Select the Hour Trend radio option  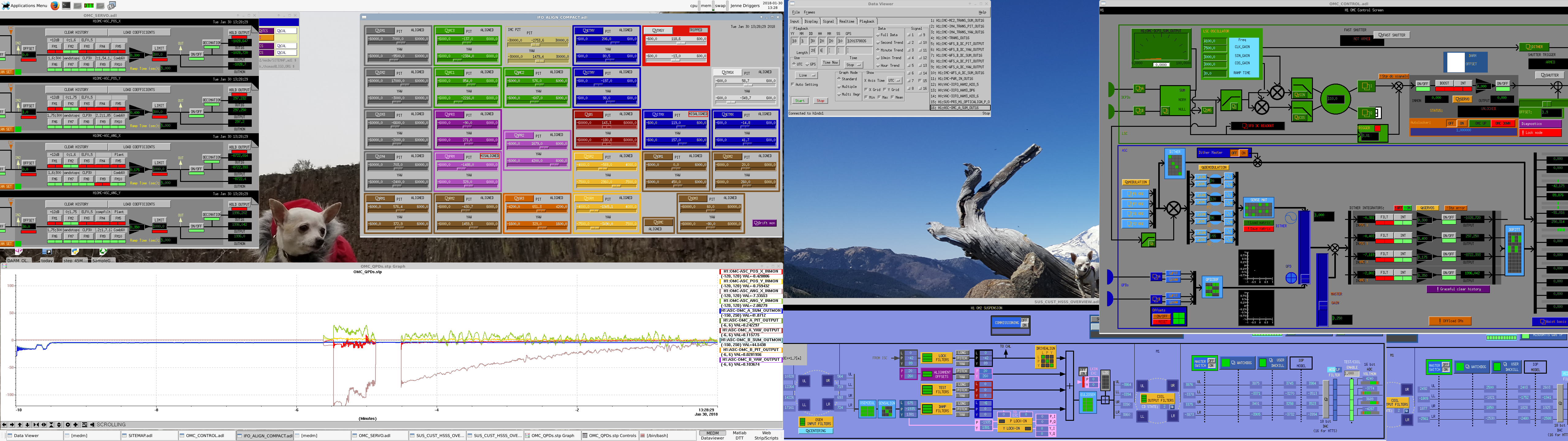click(888, 66)
